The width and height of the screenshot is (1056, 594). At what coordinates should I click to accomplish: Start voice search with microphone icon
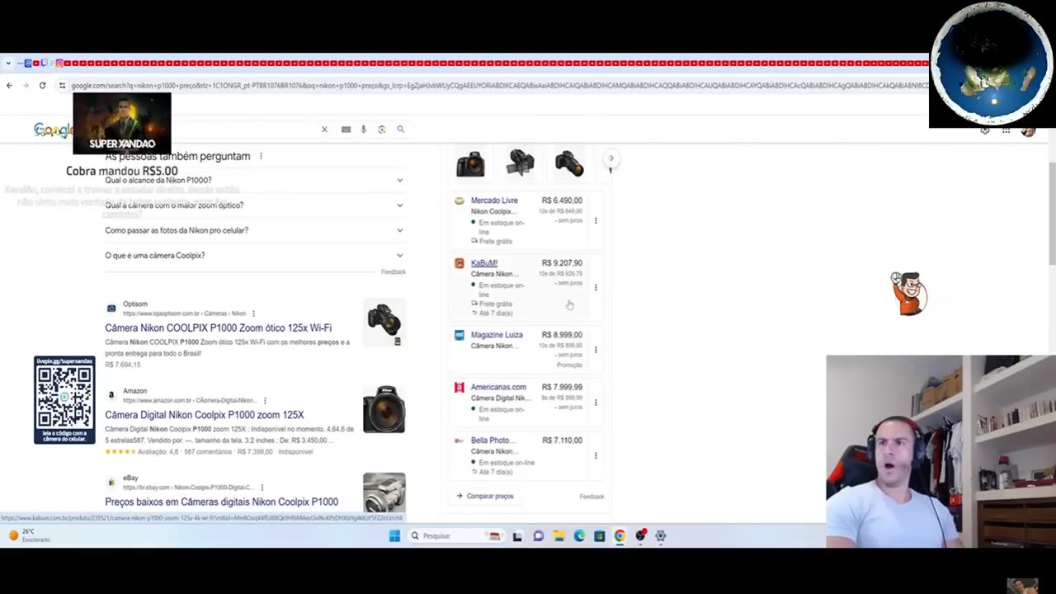point(363,130)
